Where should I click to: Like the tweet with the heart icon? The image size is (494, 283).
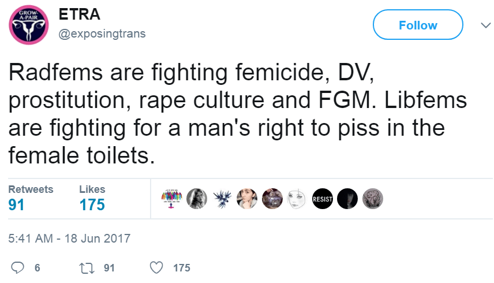pyautogui.click(x=156, y=267)
